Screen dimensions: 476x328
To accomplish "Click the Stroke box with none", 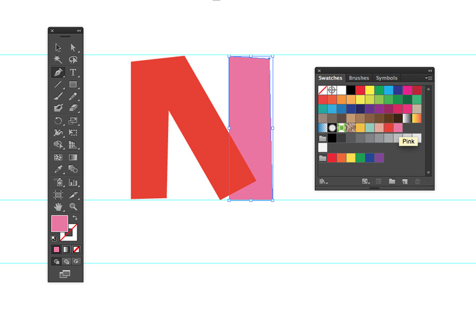I will (72, 236).
